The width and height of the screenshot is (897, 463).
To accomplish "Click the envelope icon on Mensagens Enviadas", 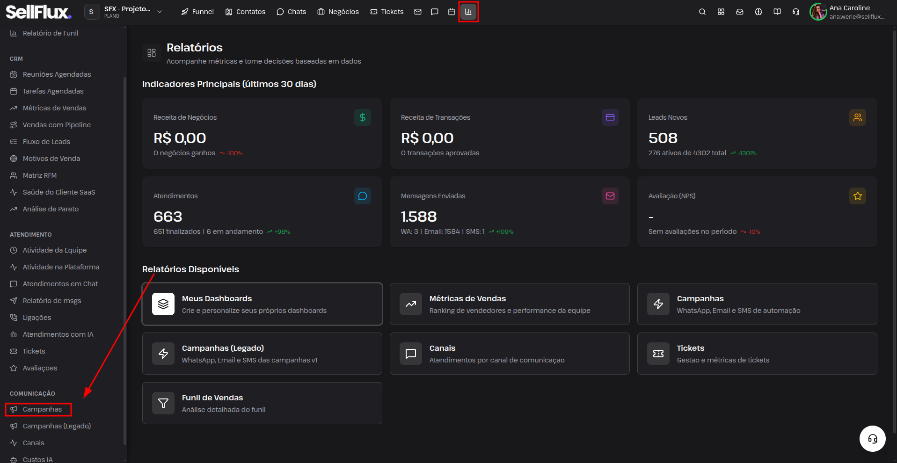I will pyautogui.click(x=610, y=196).
